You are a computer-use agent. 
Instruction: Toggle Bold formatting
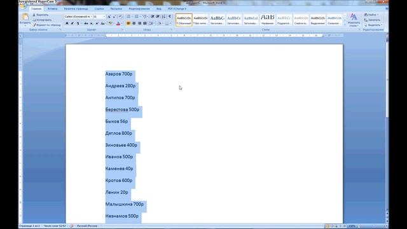[x=67, y=24]
